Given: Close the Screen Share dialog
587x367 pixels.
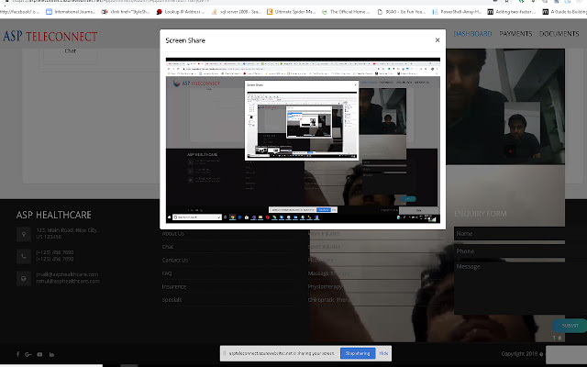Looking at the screenshot, I should pos(437,40).
